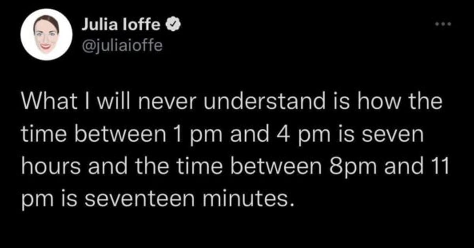Click the @juliaioffe handle

(x=122, y=46)
